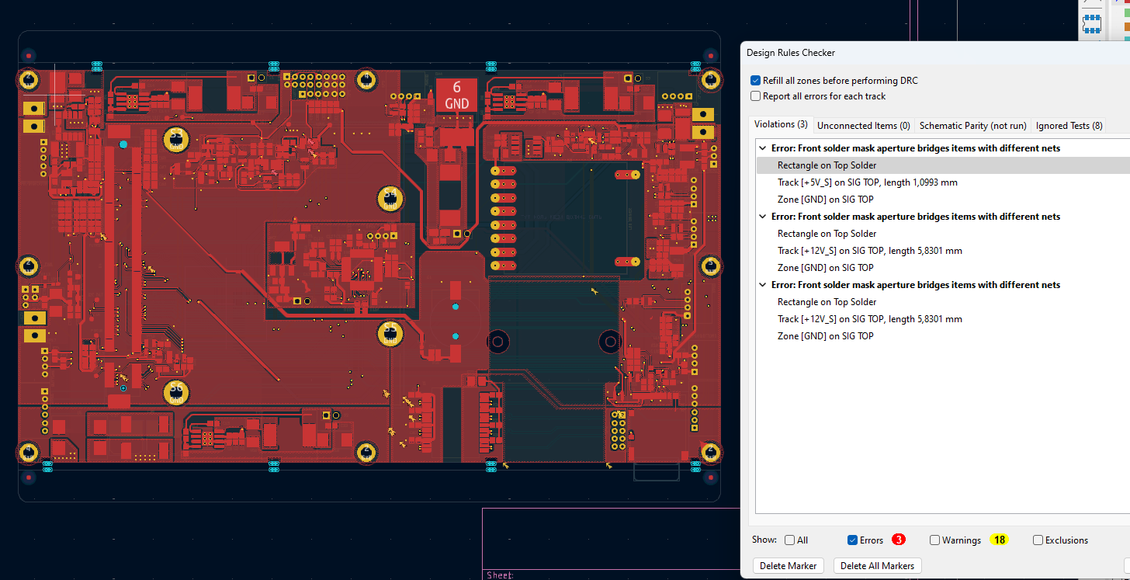Collapse the third solder mask error entry
Viewport: 1130px width, 580px height.
[762, 285]
